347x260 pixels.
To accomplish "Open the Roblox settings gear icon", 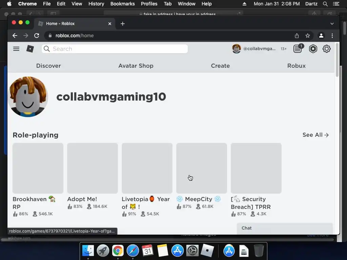I will [326, 49].
